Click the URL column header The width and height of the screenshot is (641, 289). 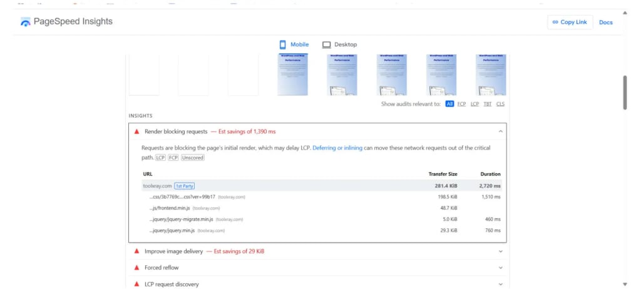click(148, 174)
